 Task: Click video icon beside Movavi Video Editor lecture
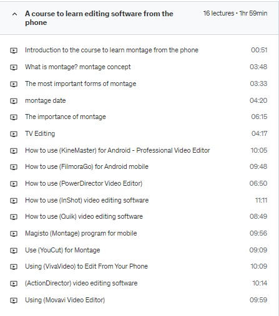[14, 300]
